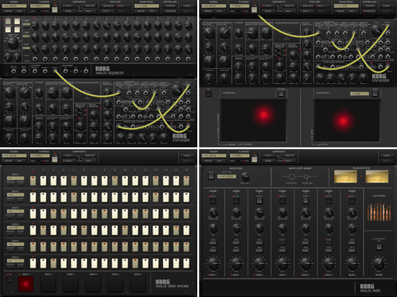The width and height of the screenshot is (397, 297).
Task: Tap the DRUM 4 pad in drum machine
Action: 93,283
